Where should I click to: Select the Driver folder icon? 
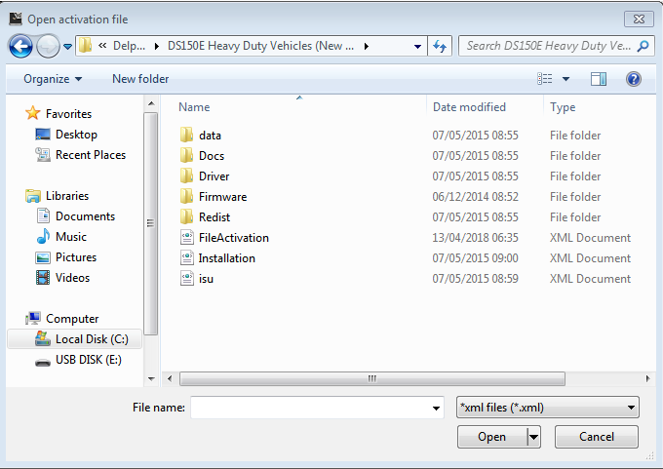coord(186,176)
